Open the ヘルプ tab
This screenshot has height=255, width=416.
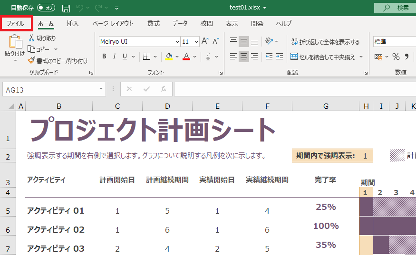tap(284, 23)
